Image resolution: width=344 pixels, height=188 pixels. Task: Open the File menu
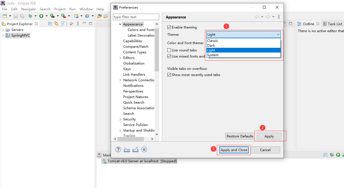[x=5, y=9]
